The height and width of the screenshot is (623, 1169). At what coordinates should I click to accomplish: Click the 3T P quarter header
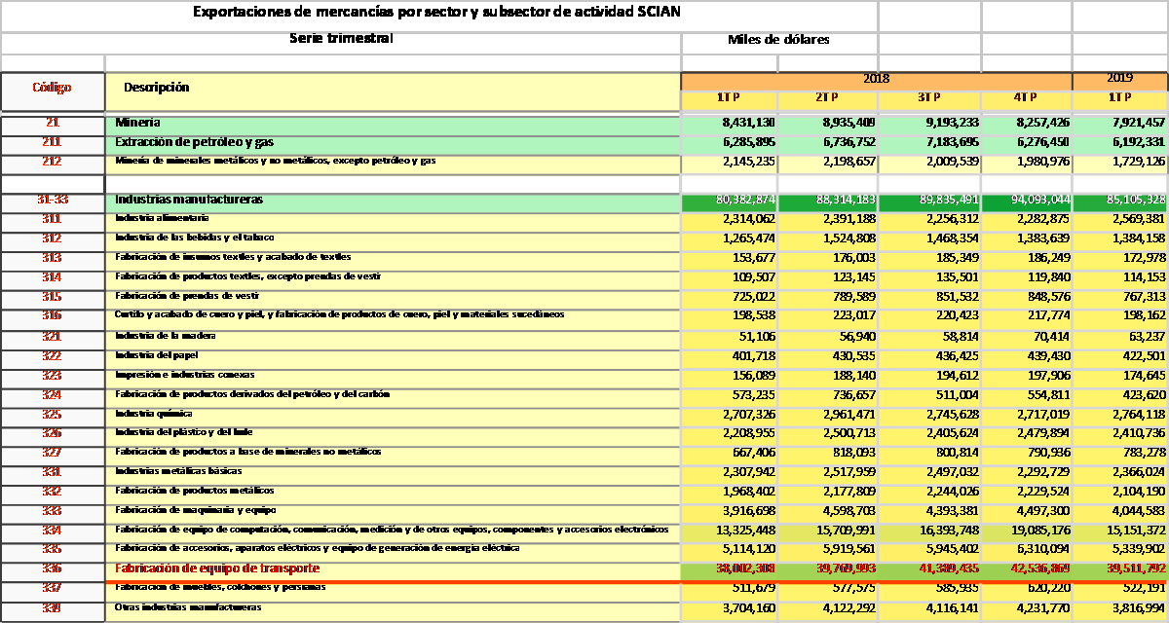click(928, 98)
